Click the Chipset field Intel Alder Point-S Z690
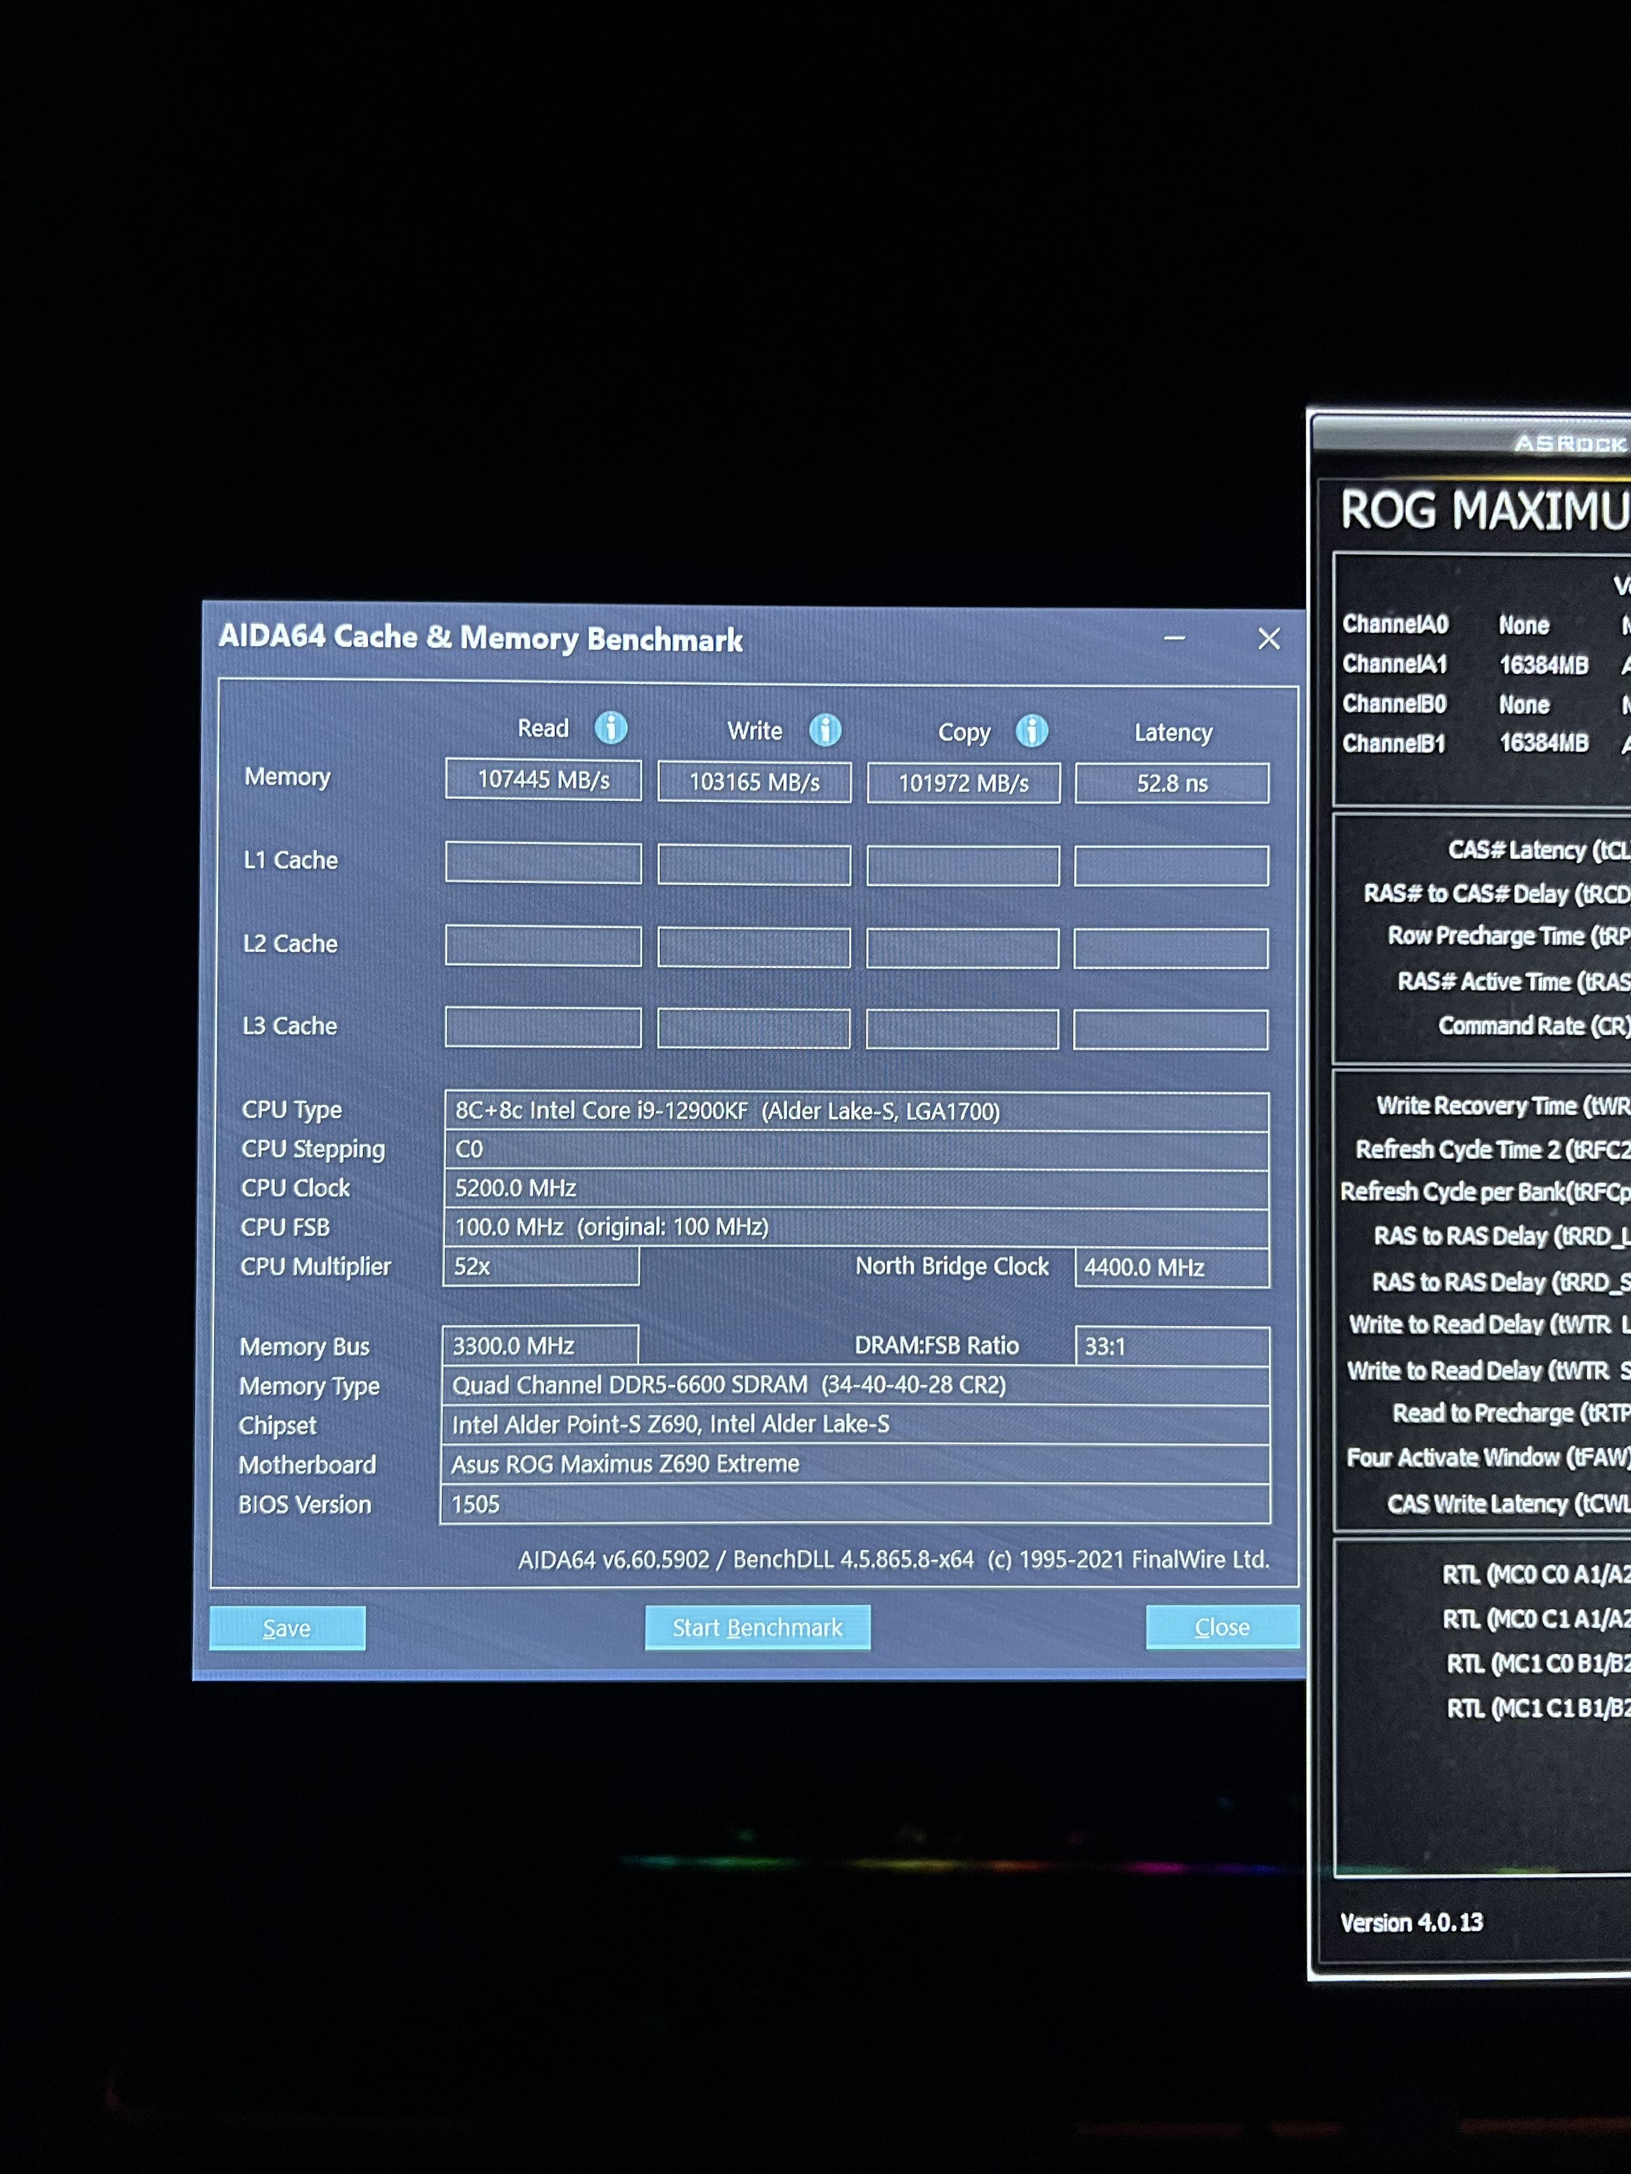This screenshot has width=1631, height=2174. pos(855,1425)
